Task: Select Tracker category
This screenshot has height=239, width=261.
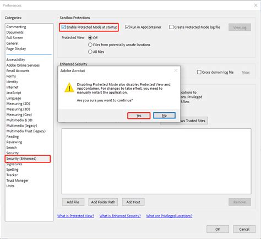Action: (12, 175)
